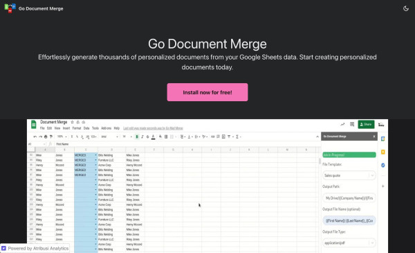Open the Powered by Atribusi Analytics badge
415x253 pixels.
pyautogui.click(x=35, y=248)
